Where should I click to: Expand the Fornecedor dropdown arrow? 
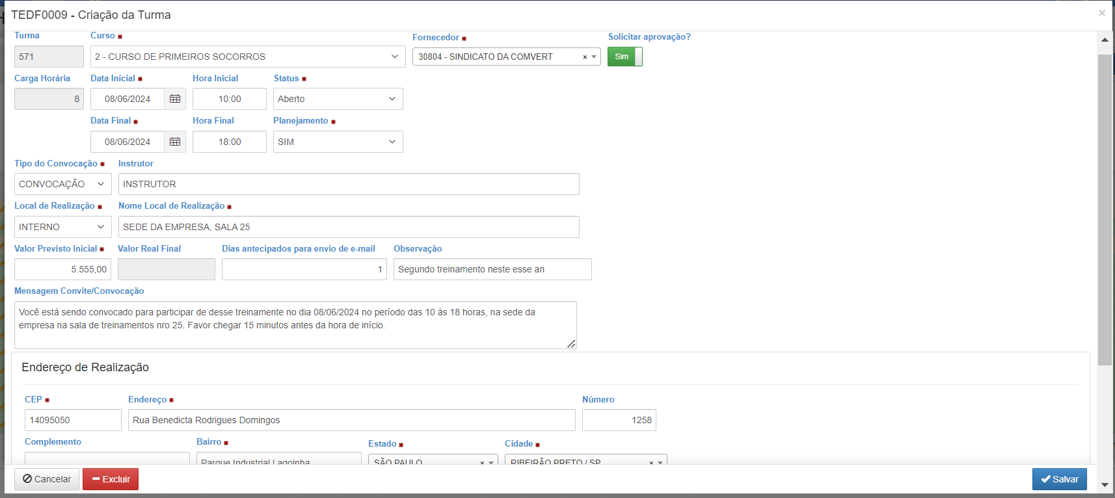(x=594, y=57)
